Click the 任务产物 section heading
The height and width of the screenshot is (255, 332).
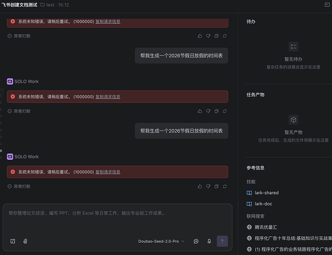pos(256,95)
